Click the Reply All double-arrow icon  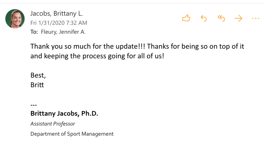tap(221, 18)
